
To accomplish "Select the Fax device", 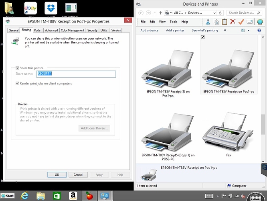I will click(229, 135).
